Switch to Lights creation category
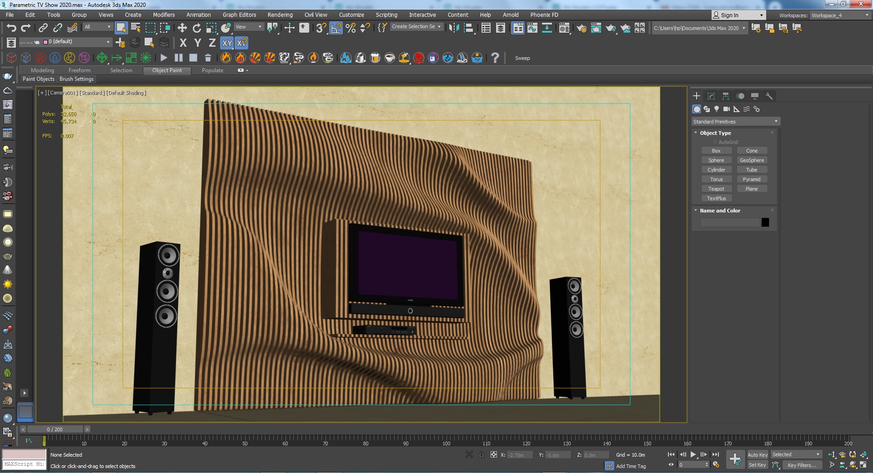Image resolution: width=873 pixels, height=473 pixels. click(x=717, y=109)
